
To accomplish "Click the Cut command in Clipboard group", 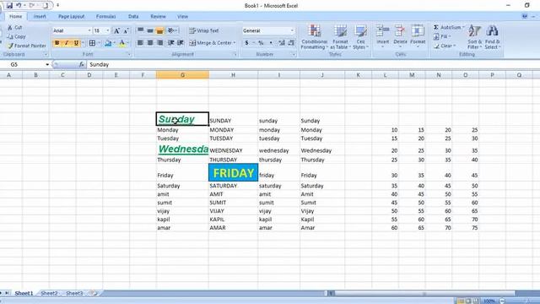I will [15, 27].
